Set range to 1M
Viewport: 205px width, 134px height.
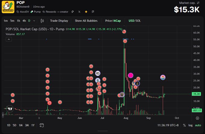pos(21,125)
